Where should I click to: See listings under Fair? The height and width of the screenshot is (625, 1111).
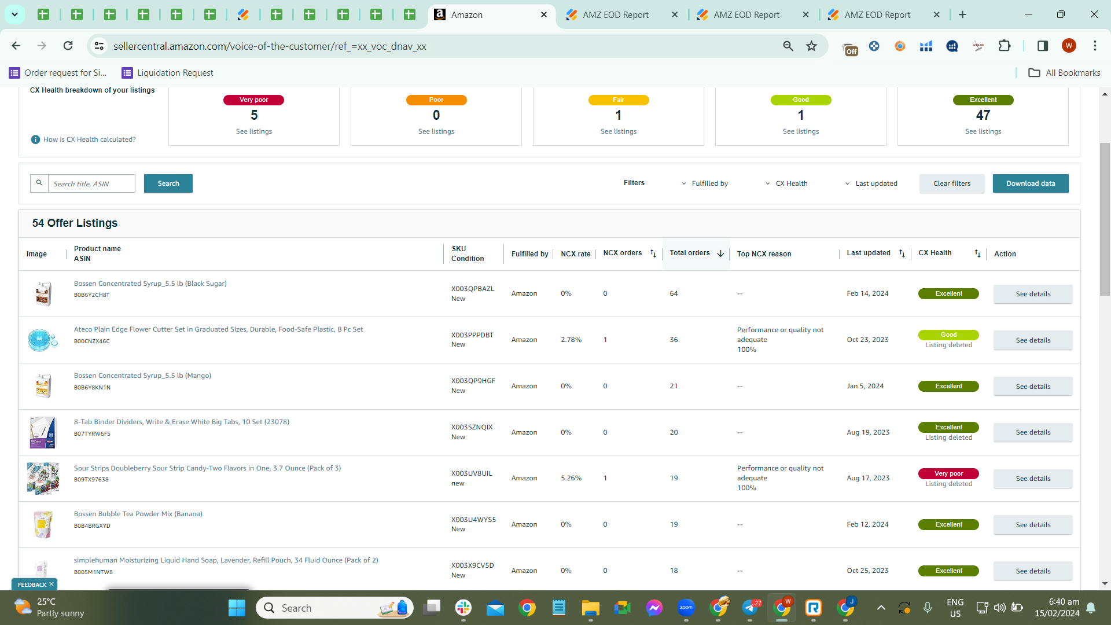(619, 131)
